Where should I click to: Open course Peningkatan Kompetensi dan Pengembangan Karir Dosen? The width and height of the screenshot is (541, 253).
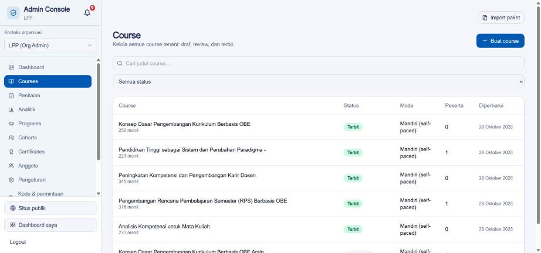187,175
